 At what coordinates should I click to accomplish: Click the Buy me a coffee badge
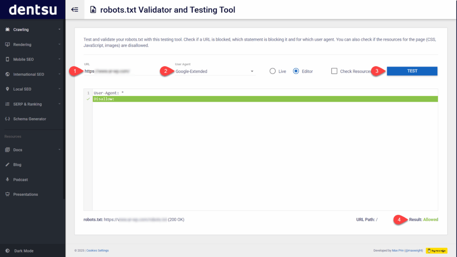click(x=436, y=251)
